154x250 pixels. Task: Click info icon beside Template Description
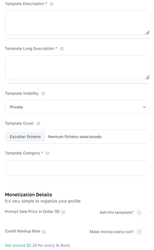(52, 4)
